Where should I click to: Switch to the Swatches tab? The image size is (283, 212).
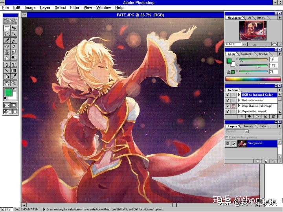click(x=247, y=54)
